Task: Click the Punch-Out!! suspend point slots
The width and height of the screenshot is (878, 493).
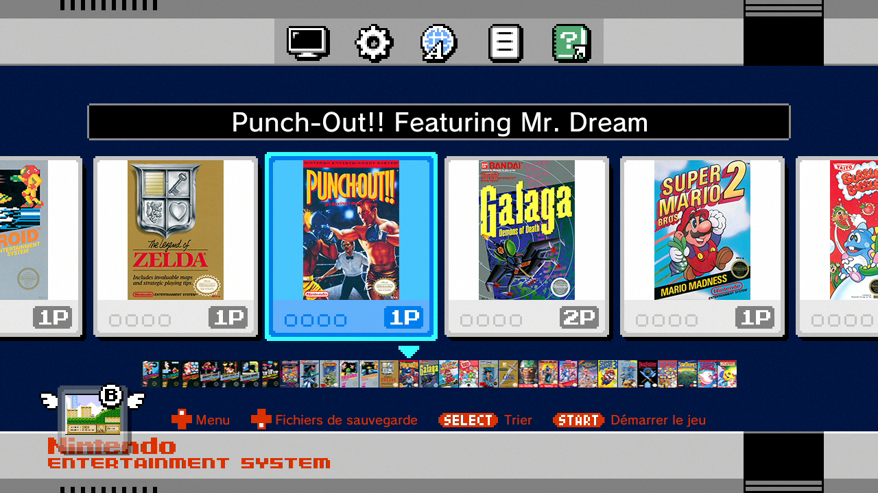Action: [x=316, y=320]
